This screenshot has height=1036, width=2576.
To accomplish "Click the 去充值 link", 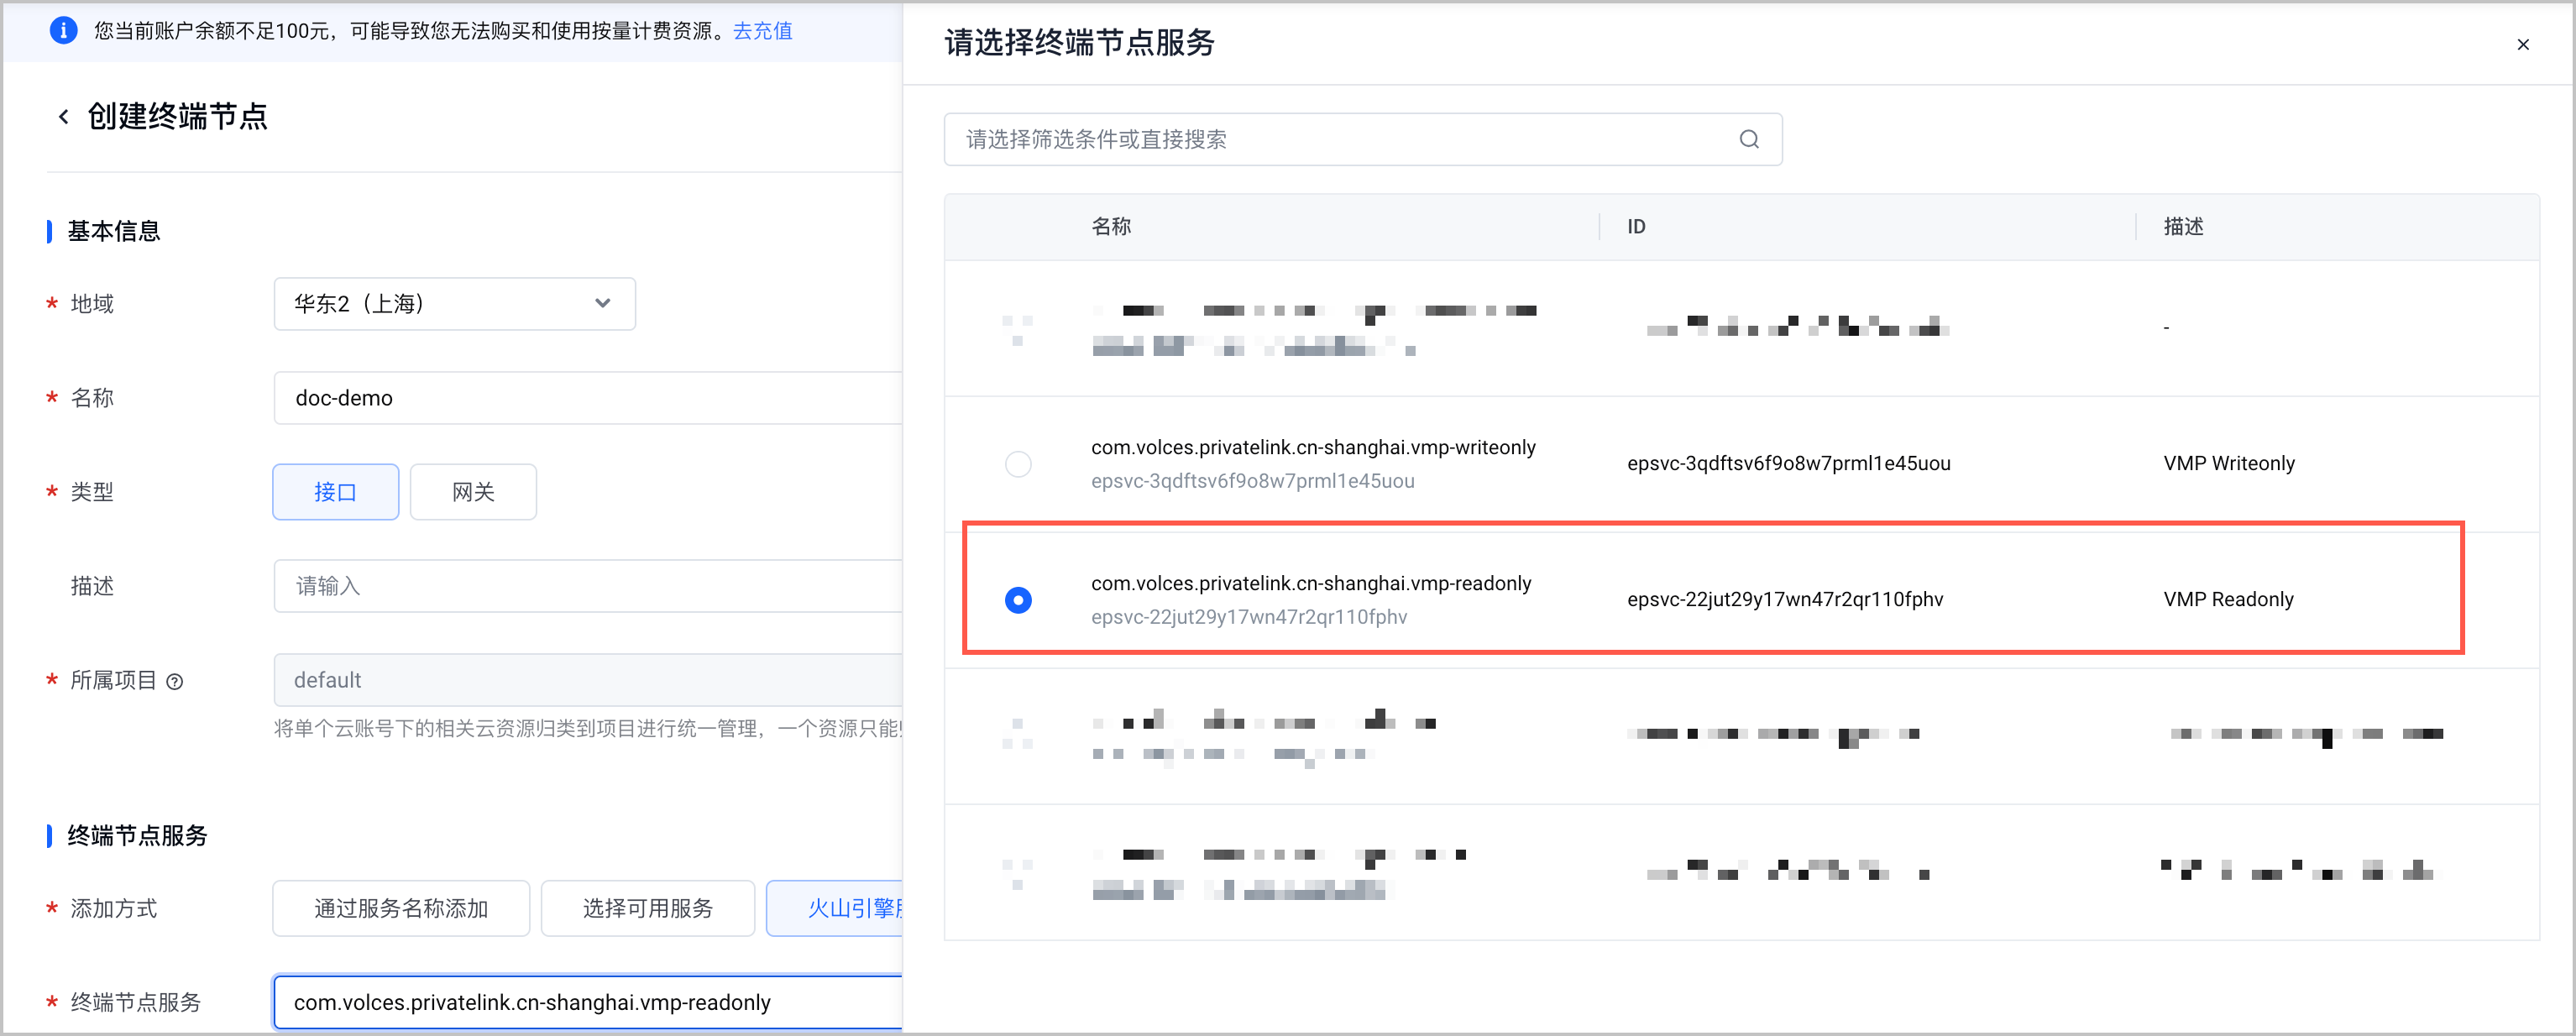I will (x=763, y=31).
